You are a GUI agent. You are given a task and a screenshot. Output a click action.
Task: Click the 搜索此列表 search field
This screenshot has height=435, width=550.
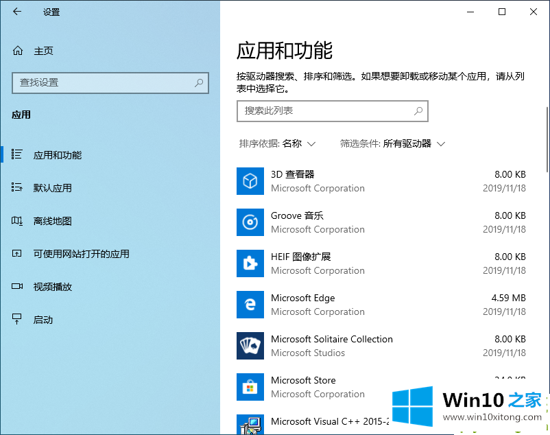(x=322, y=110)
